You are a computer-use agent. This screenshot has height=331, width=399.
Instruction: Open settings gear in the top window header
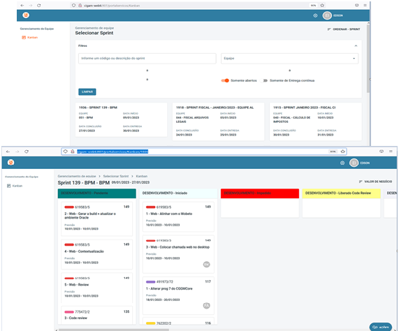click(x=315, y=15)
